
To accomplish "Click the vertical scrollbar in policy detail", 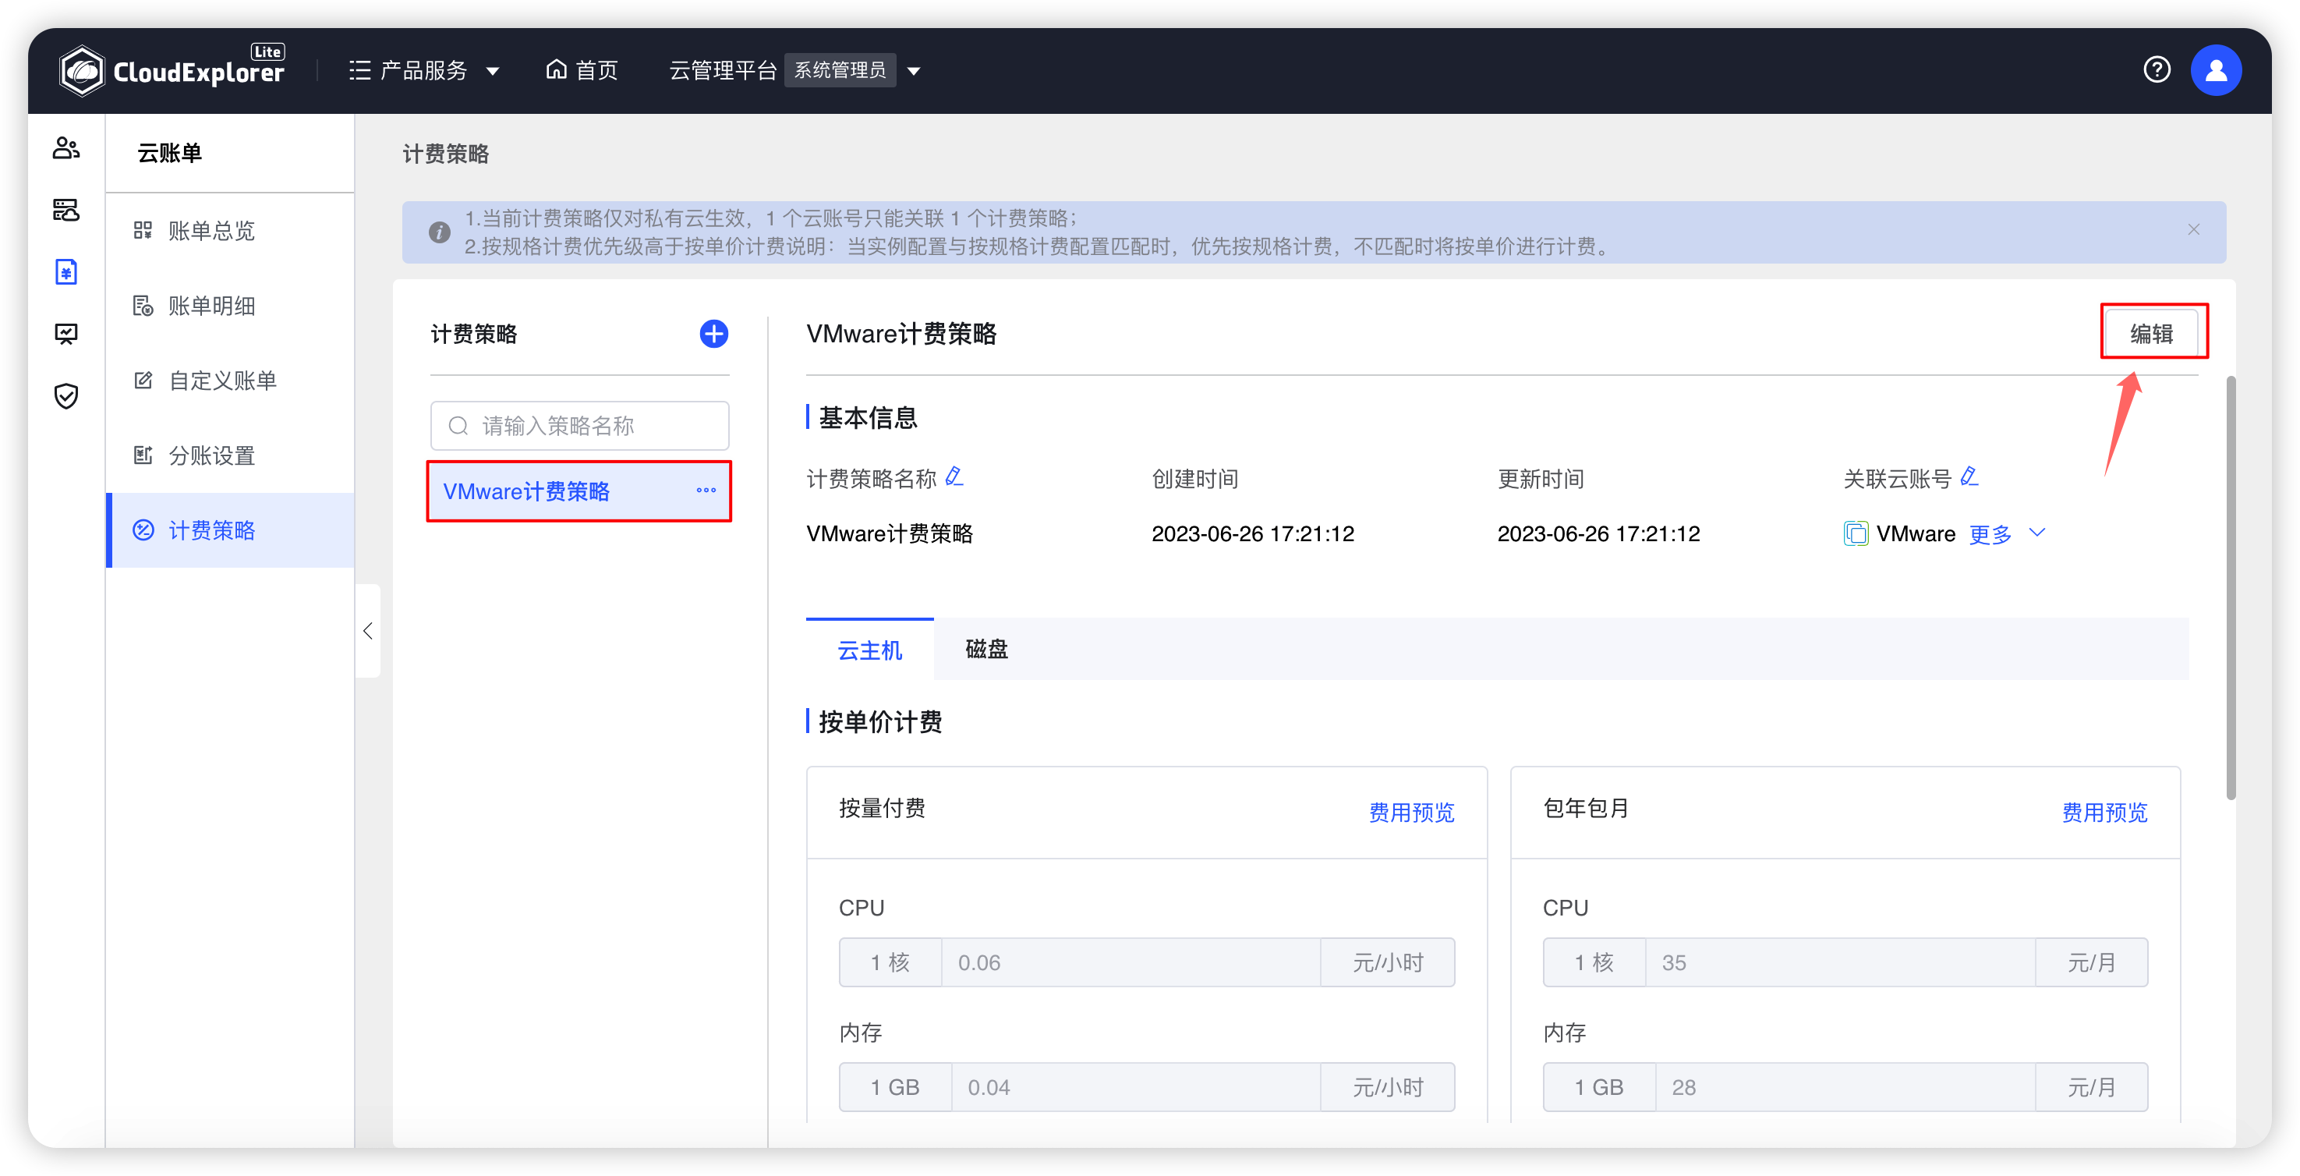I will tap(2231, 587).
